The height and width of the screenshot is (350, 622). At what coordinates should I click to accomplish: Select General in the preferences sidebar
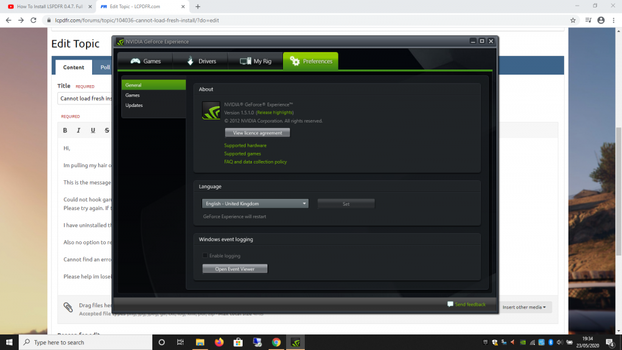coord(154,85)
